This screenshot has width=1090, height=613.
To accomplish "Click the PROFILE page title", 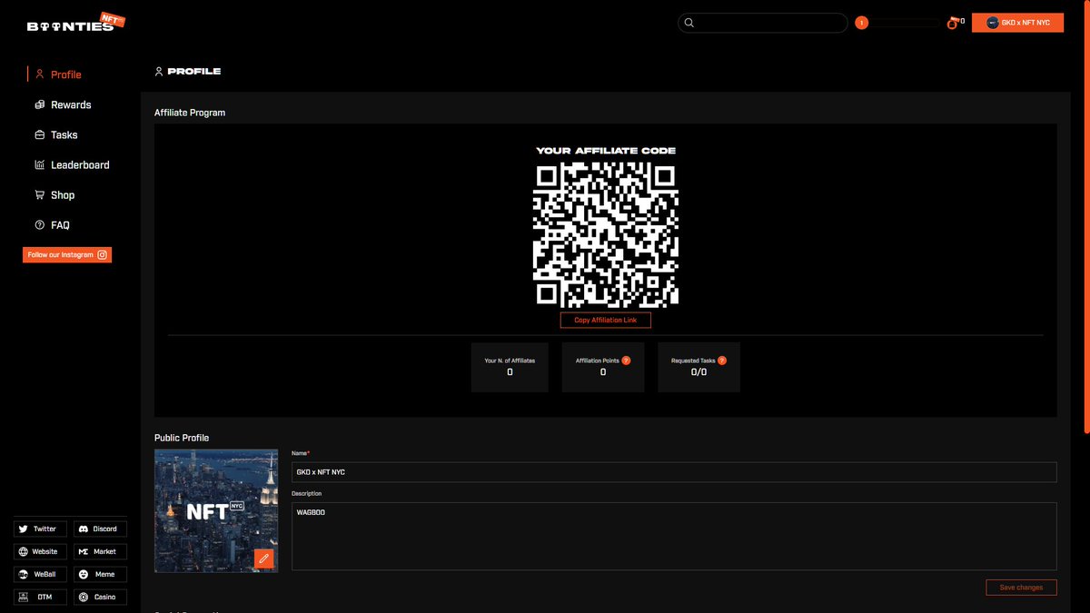I will 193,71.
